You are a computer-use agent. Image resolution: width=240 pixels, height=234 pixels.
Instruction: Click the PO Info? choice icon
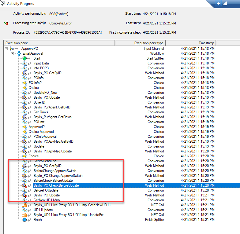(24, 83)
